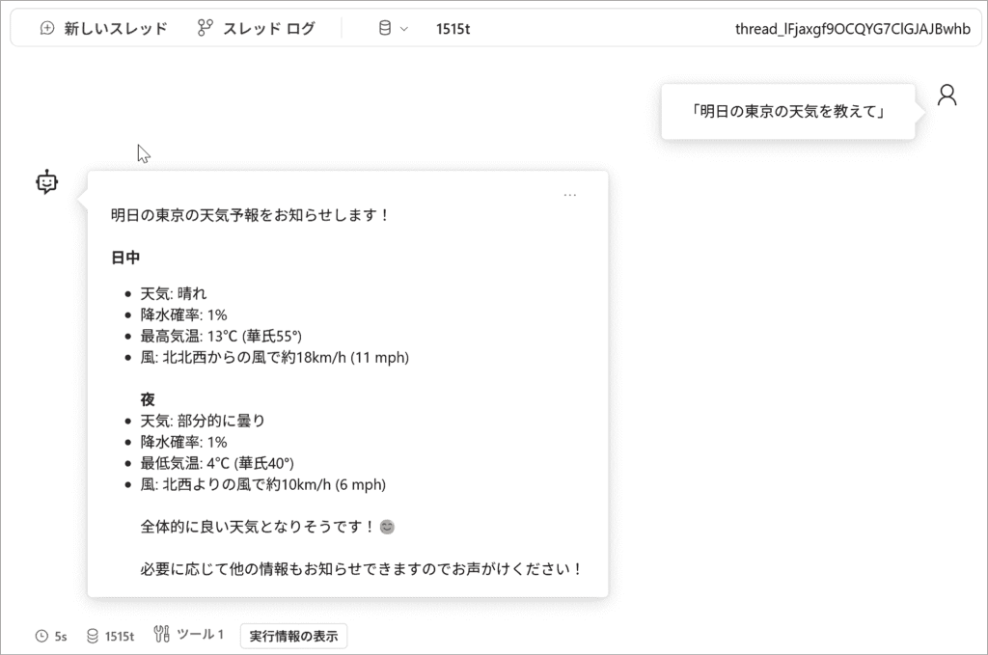988x655 pixels.
Task: Start a thread via 新しいスレッド label
Action: (x=115, y=29)
